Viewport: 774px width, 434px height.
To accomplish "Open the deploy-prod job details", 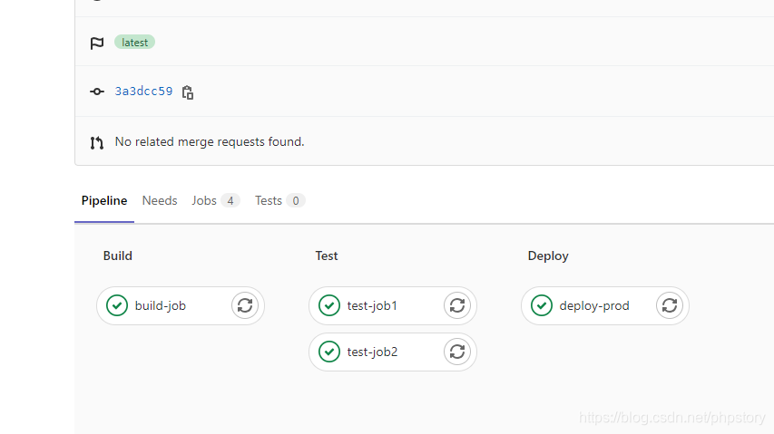I will 594,306.
